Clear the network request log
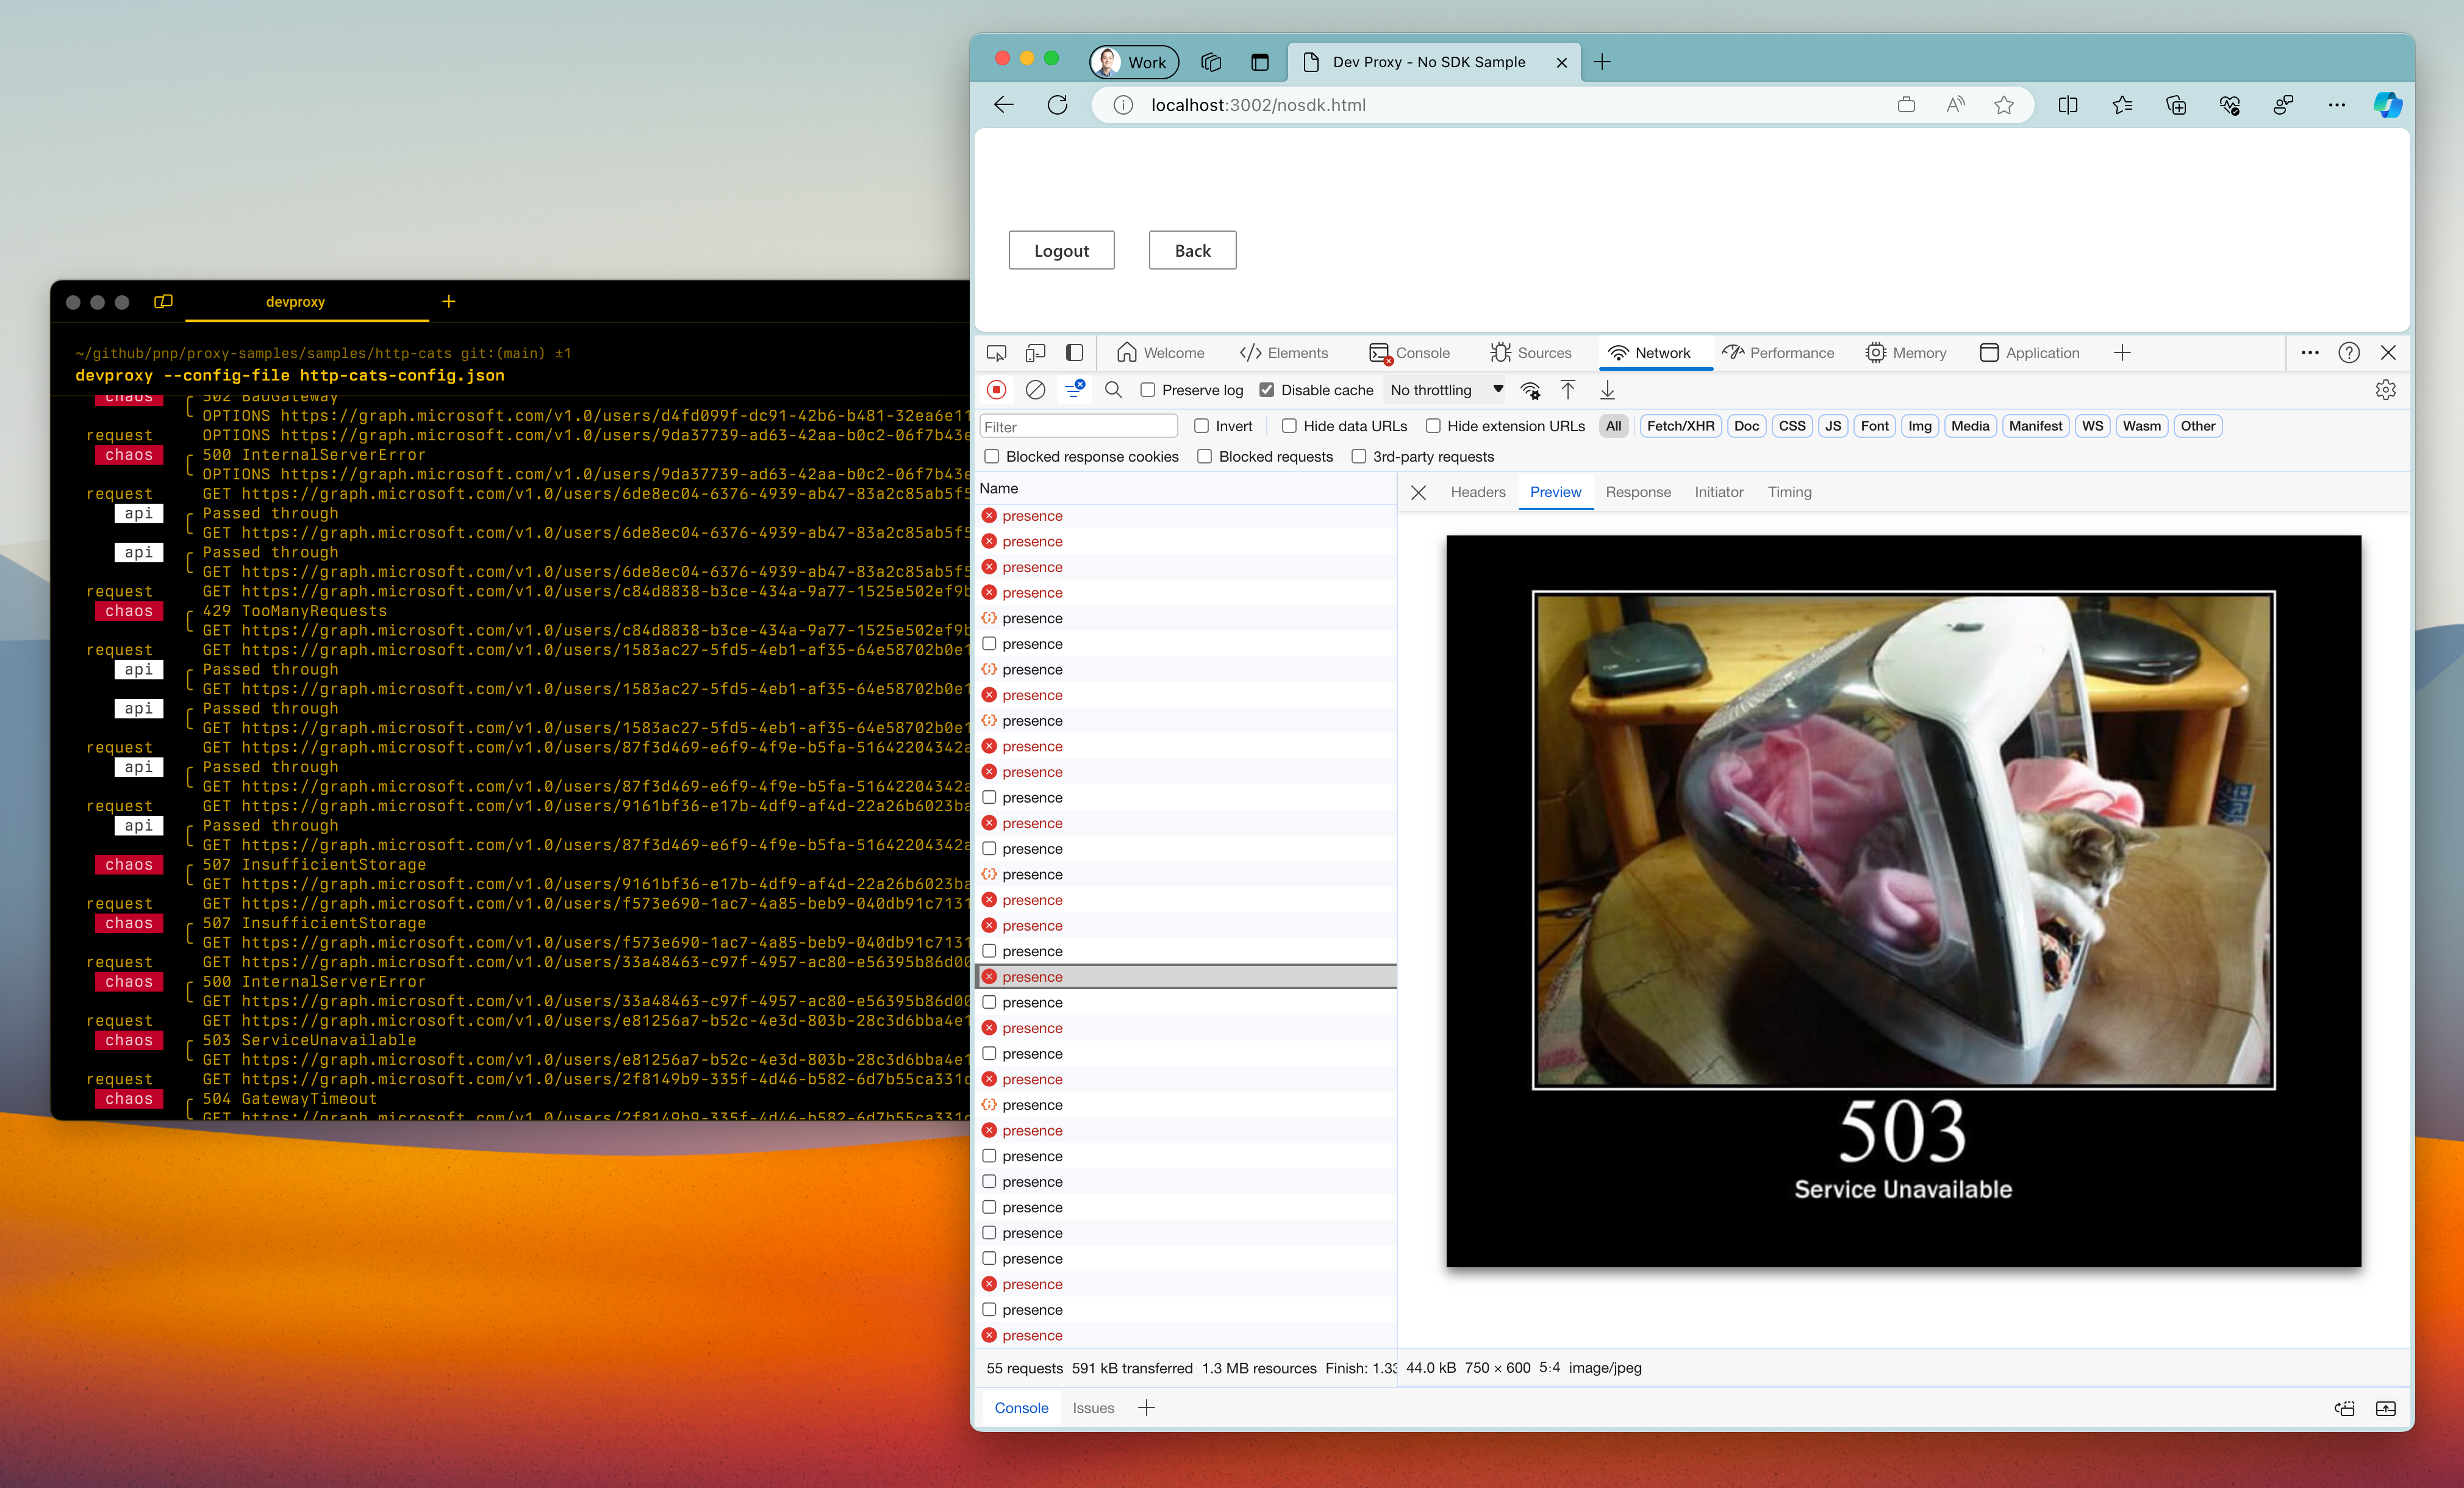This screenshot has width=2464, height=1488. (x=1035, y=390)
